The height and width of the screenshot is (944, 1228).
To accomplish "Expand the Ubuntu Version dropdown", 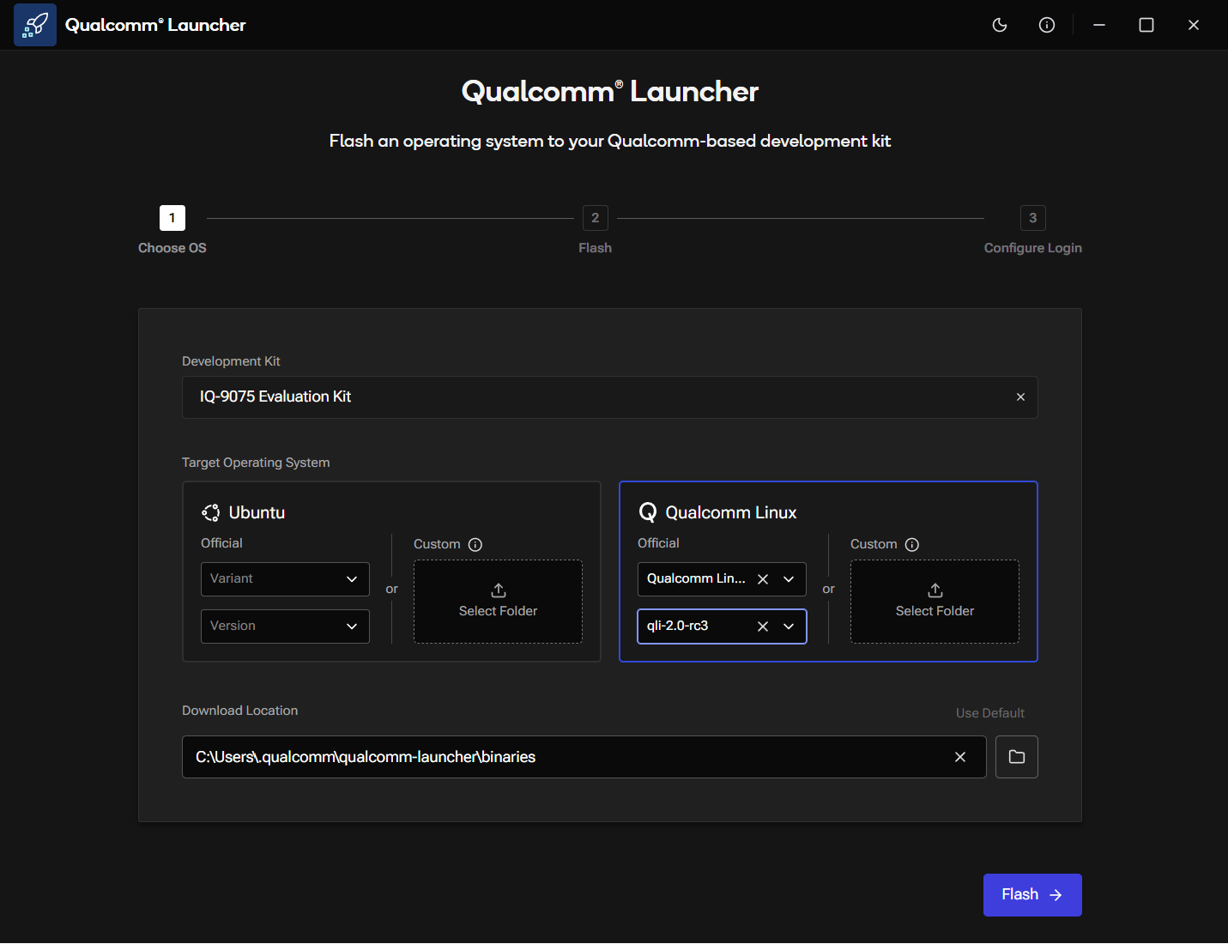I will (285, 626).
